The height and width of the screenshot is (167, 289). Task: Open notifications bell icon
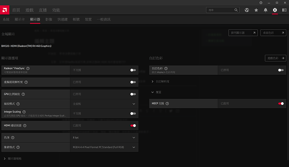pos(265,10)
